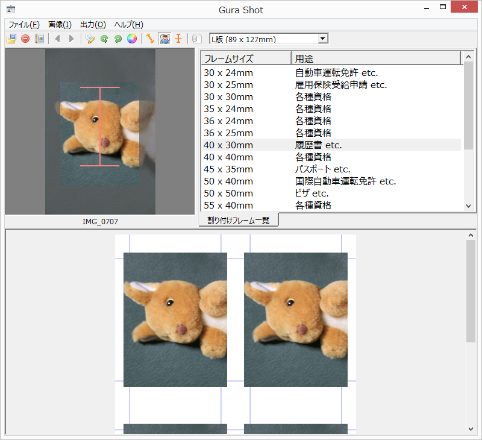This screenshot has width=482, height=440.
Task: Go to next image with right arrow icon
Action: pos(70,39)
